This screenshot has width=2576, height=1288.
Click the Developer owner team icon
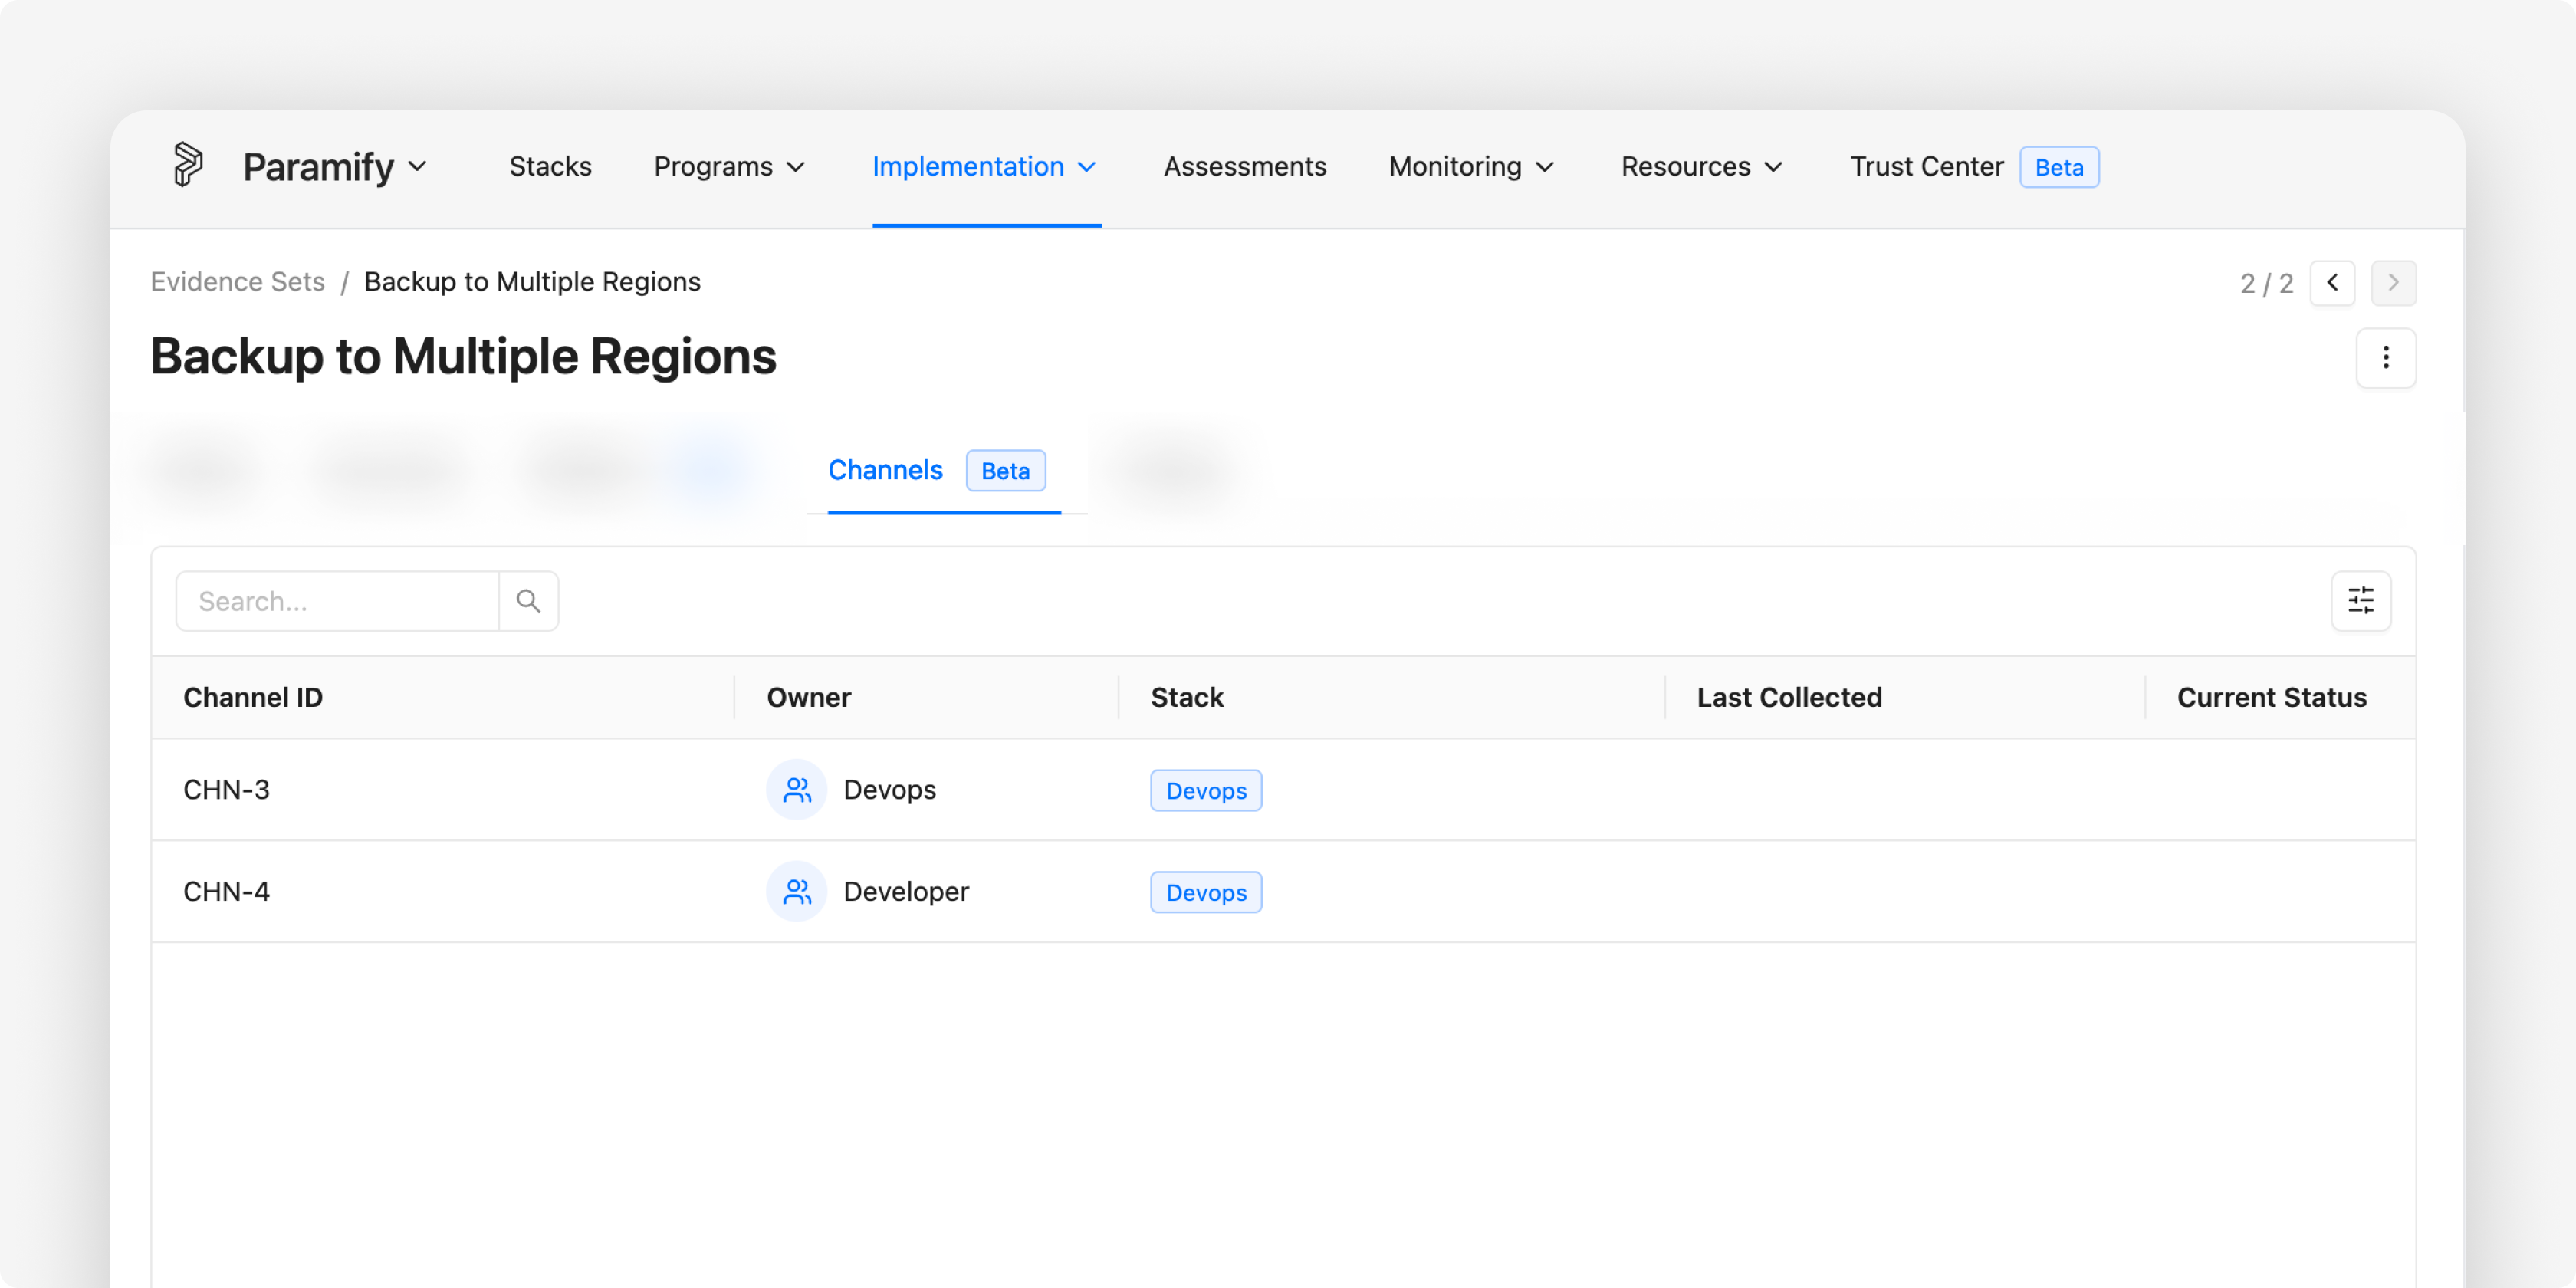[796, 892]
